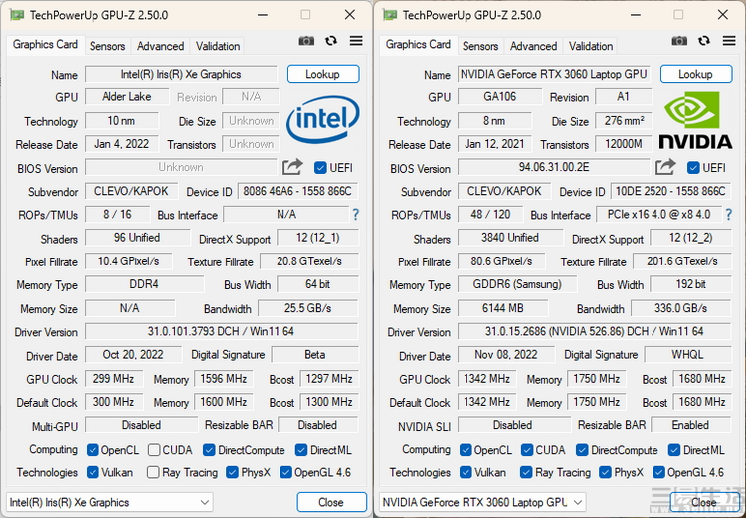
Task: Open hamburger menu in Intel GPU-Z window
Action: [x=355, y=41]
